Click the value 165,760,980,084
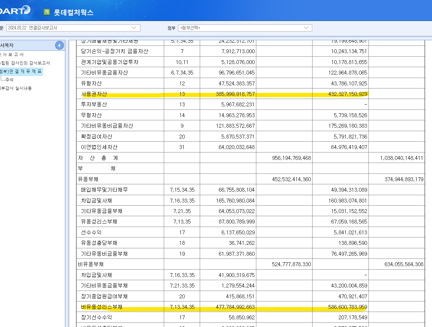This screenshot has height=327, width=432. [235, 201]
